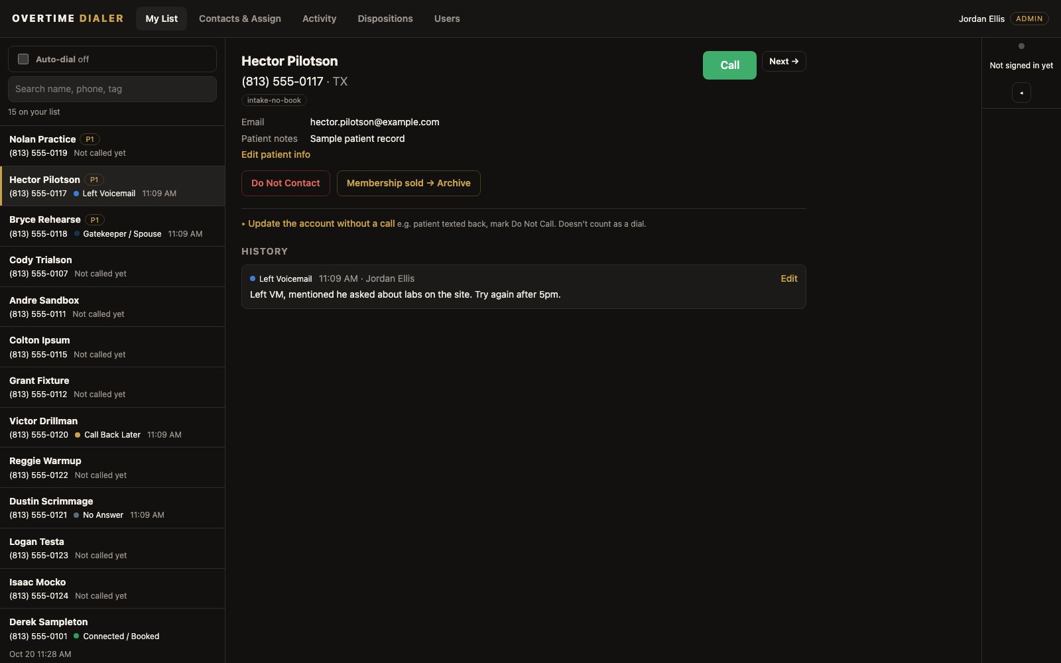This screenshot has height=663, width=1061.
Task: Click the Overtime Dialer logo
Action: [x=68, y=19]
